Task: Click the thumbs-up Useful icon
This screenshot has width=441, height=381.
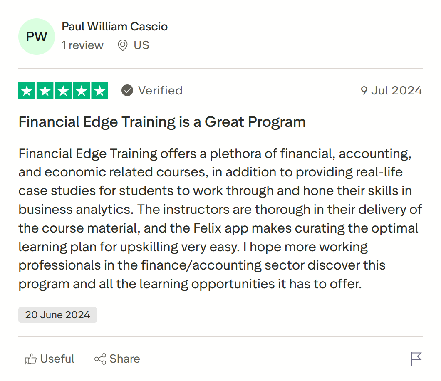Action: 31,359
